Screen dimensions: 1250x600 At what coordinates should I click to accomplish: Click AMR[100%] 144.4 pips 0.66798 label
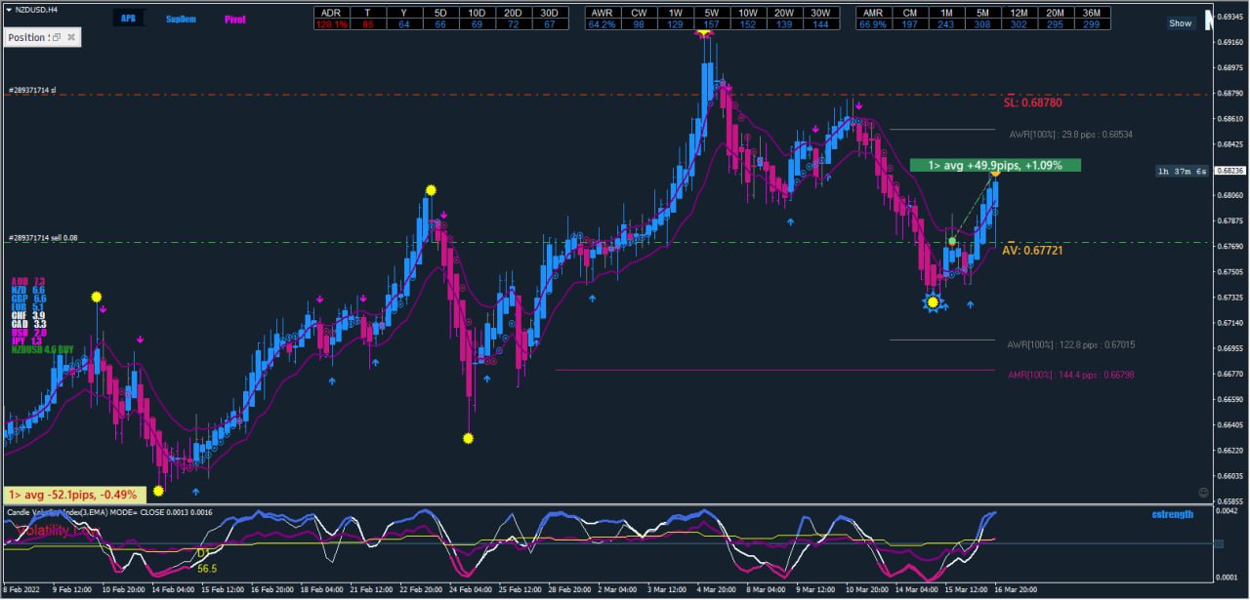pos(1071,375)
